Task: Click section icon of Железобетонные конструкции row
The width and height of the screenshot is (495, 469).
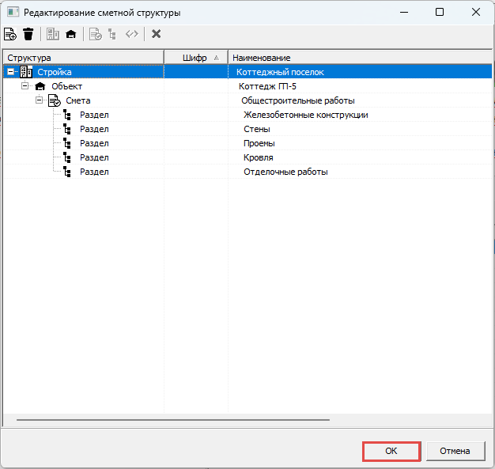Action: tap(67, 115)
